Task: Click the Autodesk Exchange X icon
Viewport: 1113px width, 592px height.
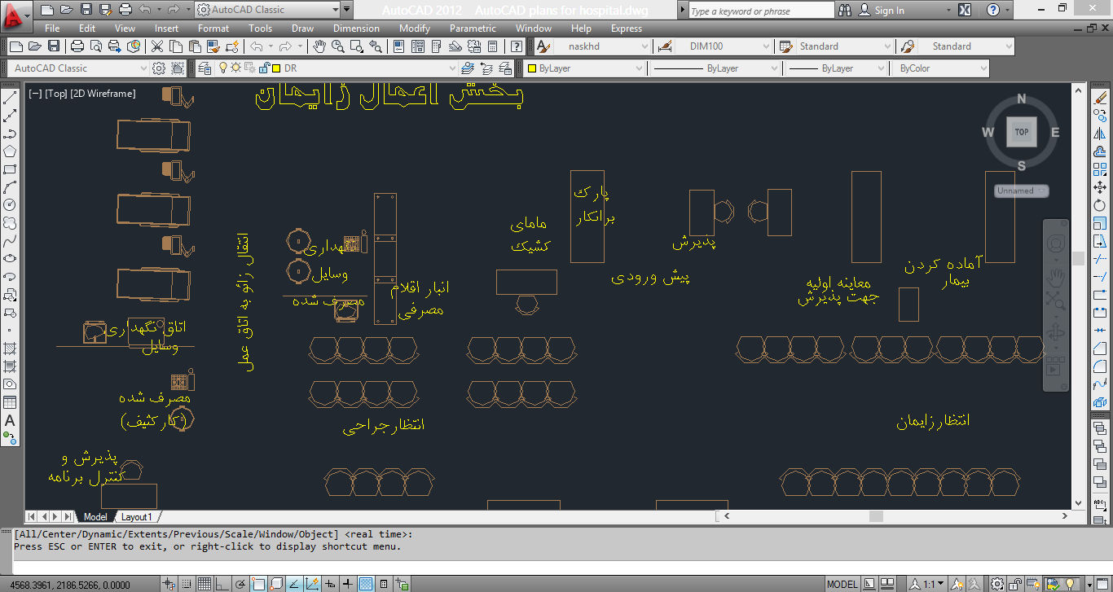Action: [966, 11]
